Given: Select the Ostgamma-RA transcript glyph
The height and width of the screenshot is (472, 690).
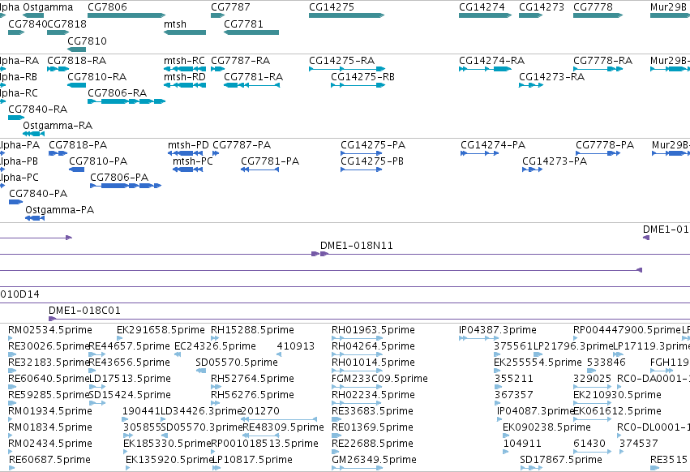Looking at the screenshot, I should coord(34,134).
